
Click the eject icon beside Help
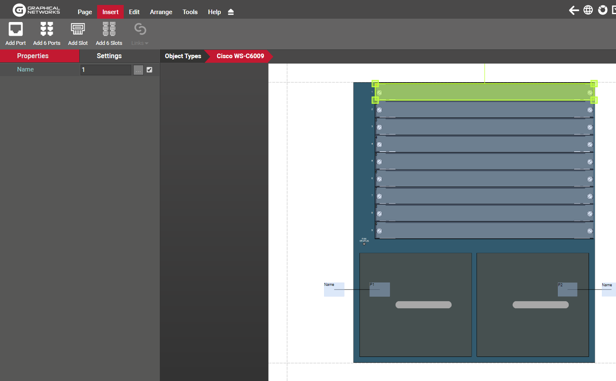point(231,12)
